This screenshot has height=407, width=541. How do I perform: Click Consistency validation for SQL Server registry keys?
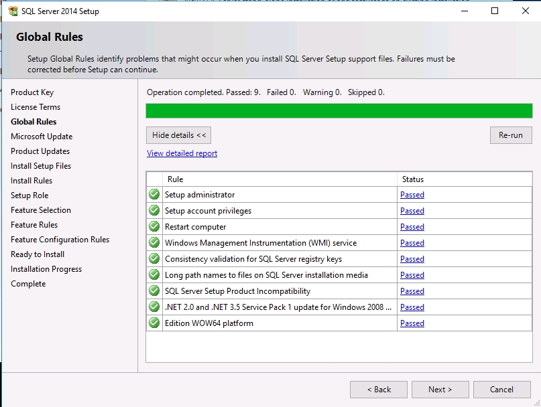253,259
